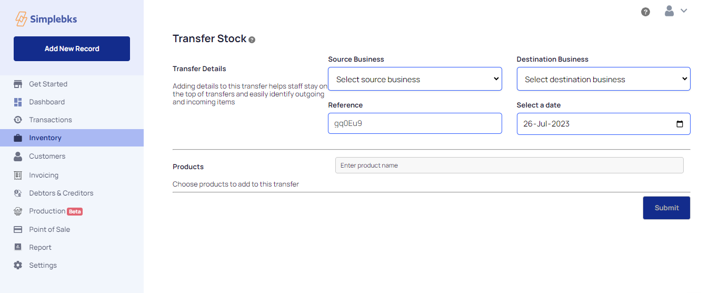The width and height of the screenshot is (719, 293).
Task: Open the Invoicing menu item
Action: coord(44,175)
